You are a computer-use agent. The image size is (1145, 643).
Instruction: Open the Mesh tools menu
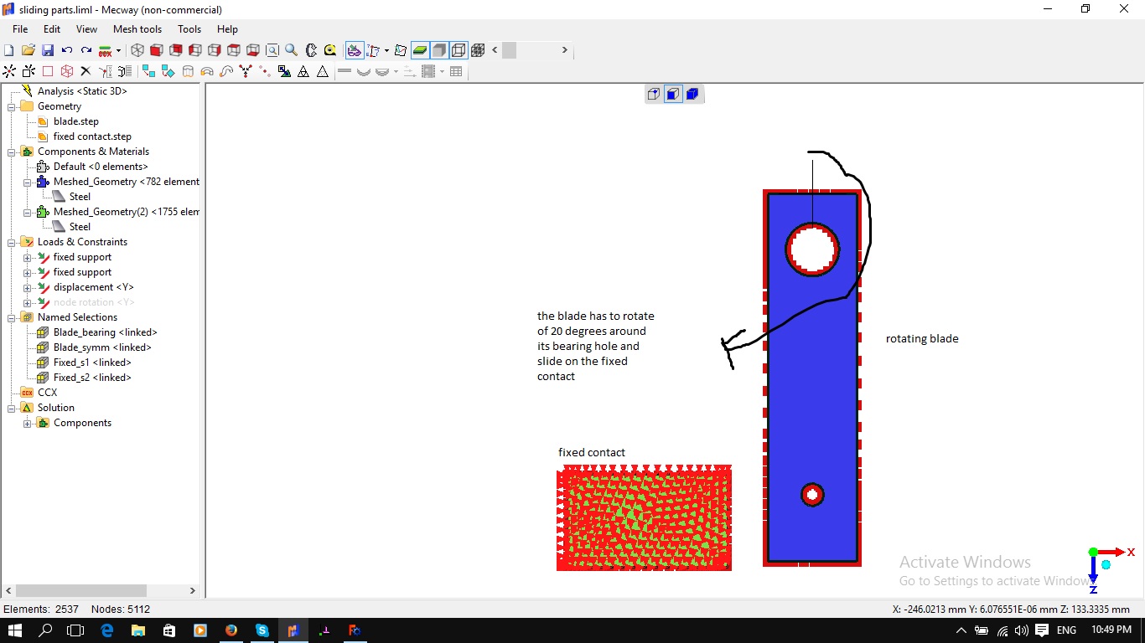point(137,29)
